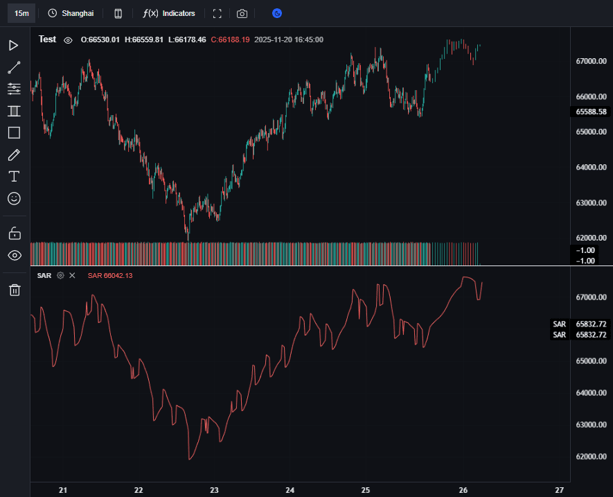
Task: Delete all drawings with trash icon
Action: click(x=14, y=290)
